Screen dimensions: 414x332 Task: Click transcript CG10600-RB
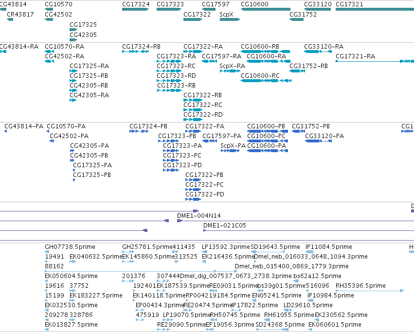coord(260,47)
